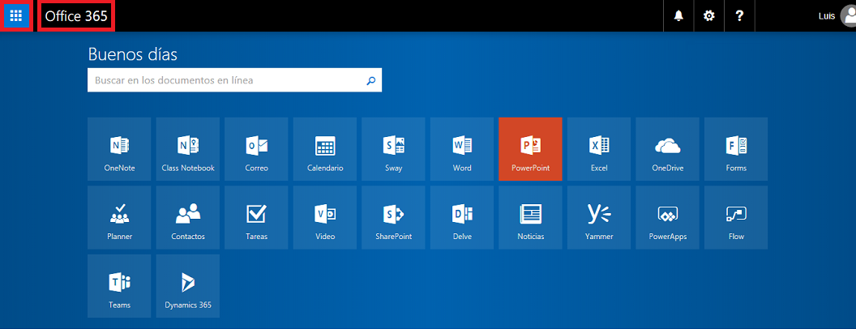Open Correo mail app
This screenshot has width=856, height=329.
[256, 148]
